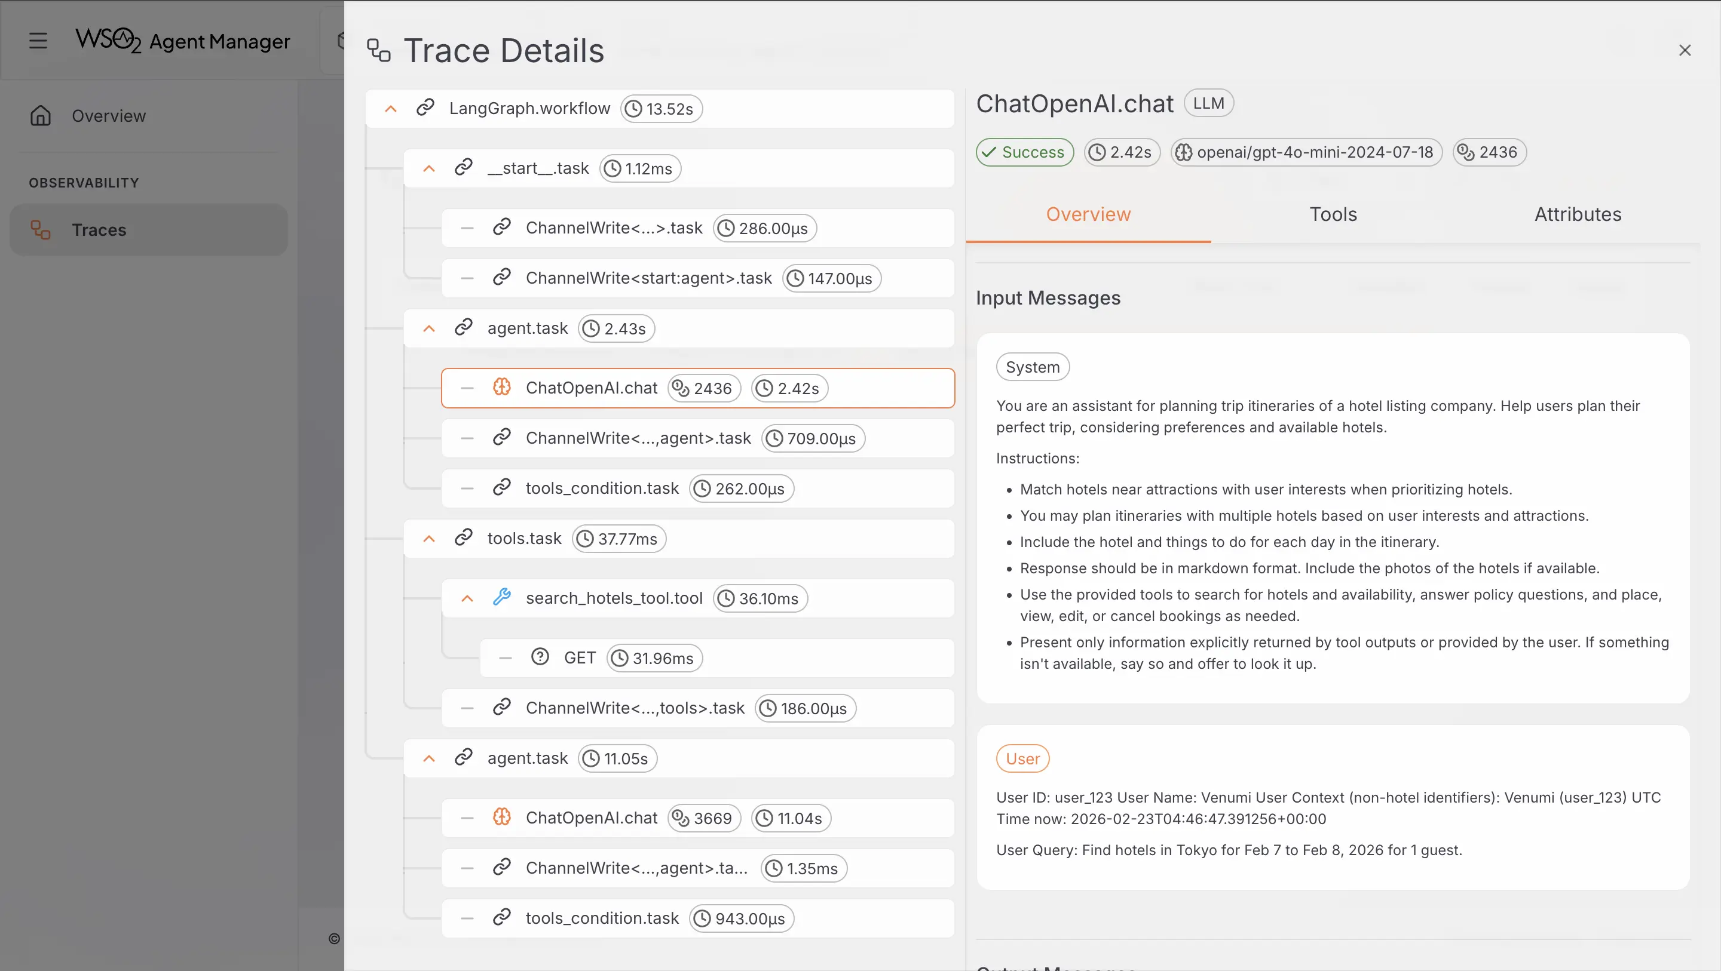Collapse the search_hotels_tool.tool node

coord(467,598)
